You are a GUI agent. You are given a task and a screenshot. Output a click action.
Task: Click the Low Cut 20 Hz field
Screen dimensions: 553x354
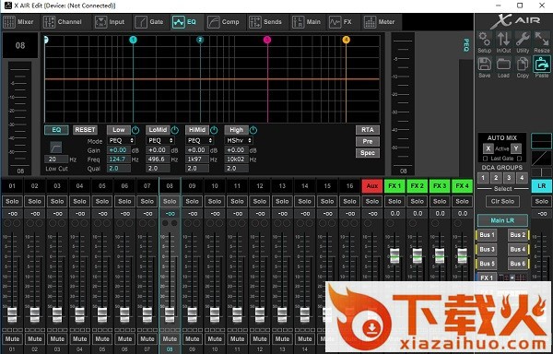[x=56, y=159]
